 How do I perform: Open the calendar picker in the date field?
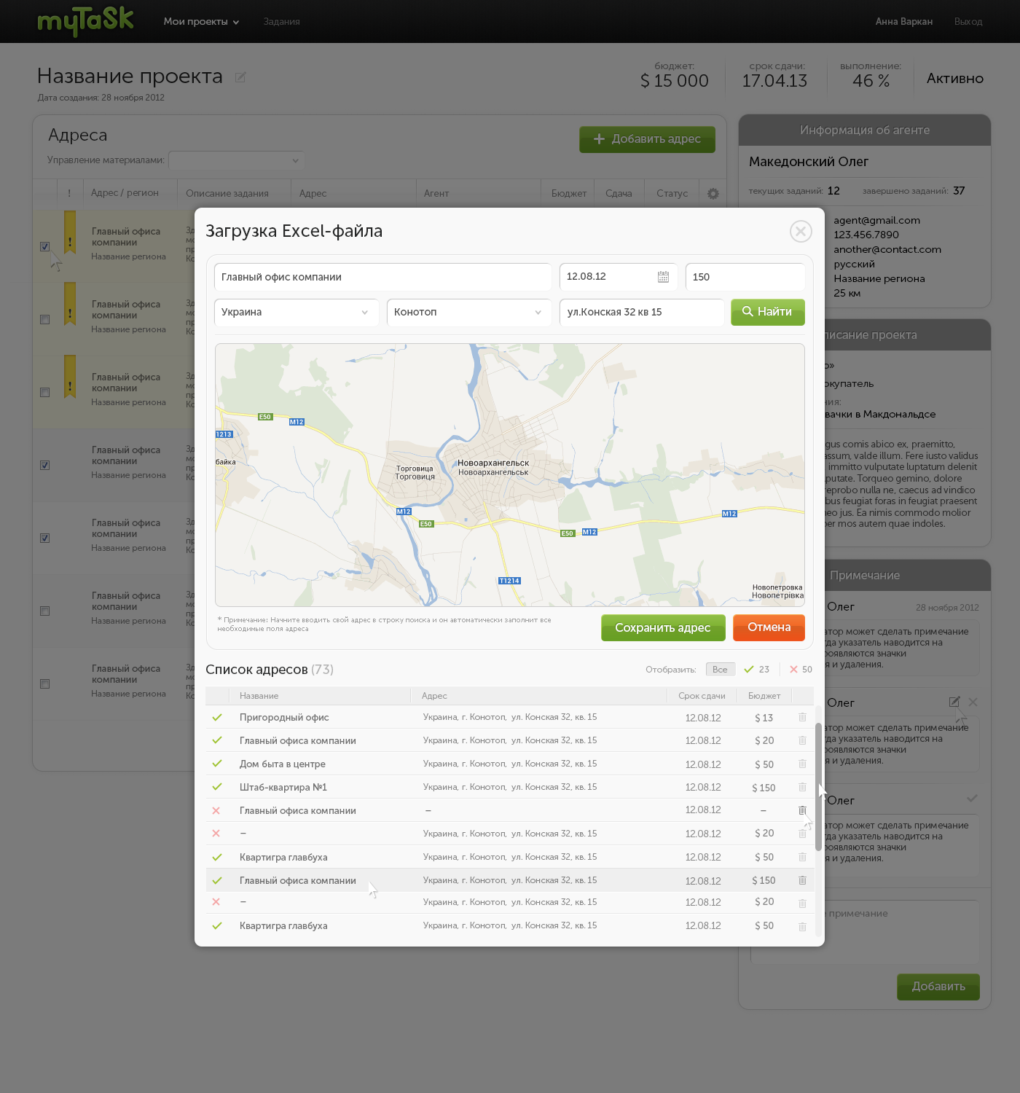coord(663,277)
